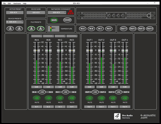This screenshot has height=124, width=161.
Task: Mute the OUT 4 channel
Action: [125, 98]
